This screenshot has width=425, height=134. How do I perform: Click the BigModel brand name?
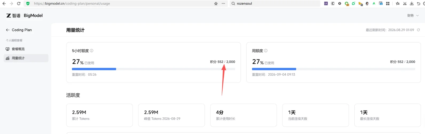(x=33, y=16)
